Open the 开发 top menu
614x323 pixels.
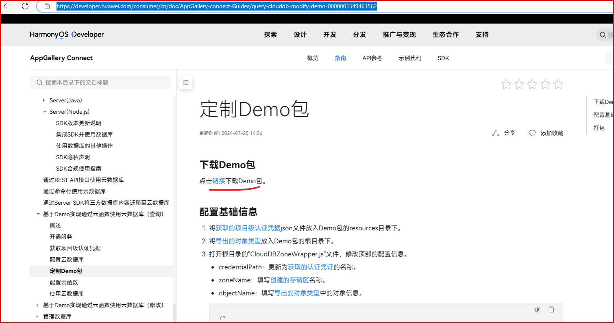point(330,35)
